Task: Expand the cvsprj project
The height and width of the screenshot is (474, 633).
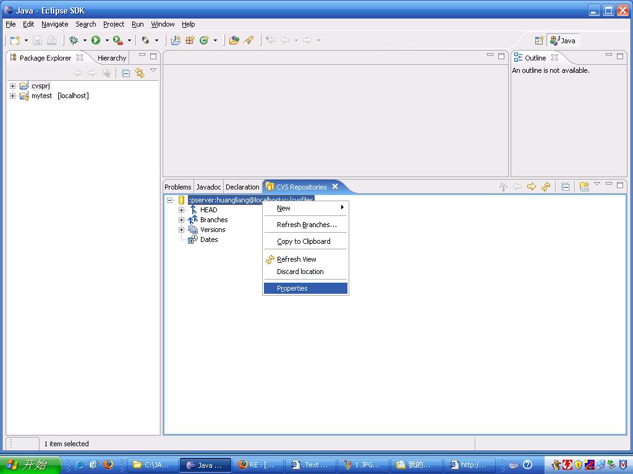Action: point(12,86)
